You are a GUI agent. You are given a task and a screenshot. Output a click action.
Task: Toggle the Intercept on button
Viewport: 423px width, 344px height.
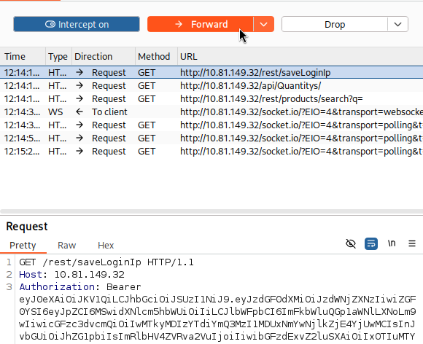(x=77, y=24)
